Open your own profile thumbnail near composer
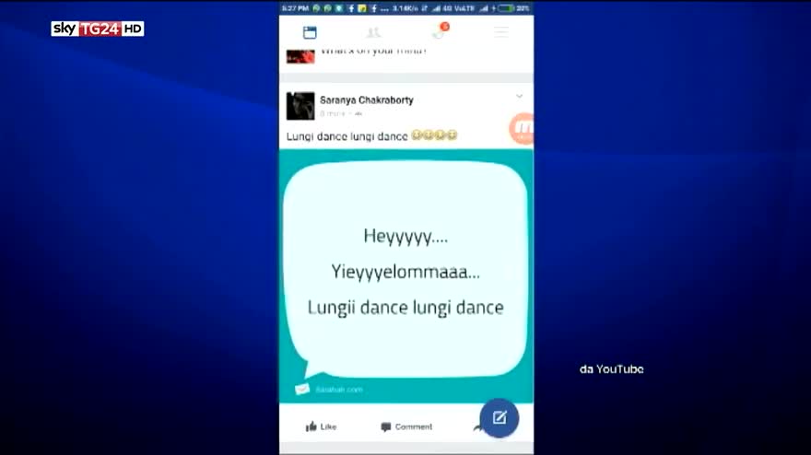 click(x=300, y=55)
